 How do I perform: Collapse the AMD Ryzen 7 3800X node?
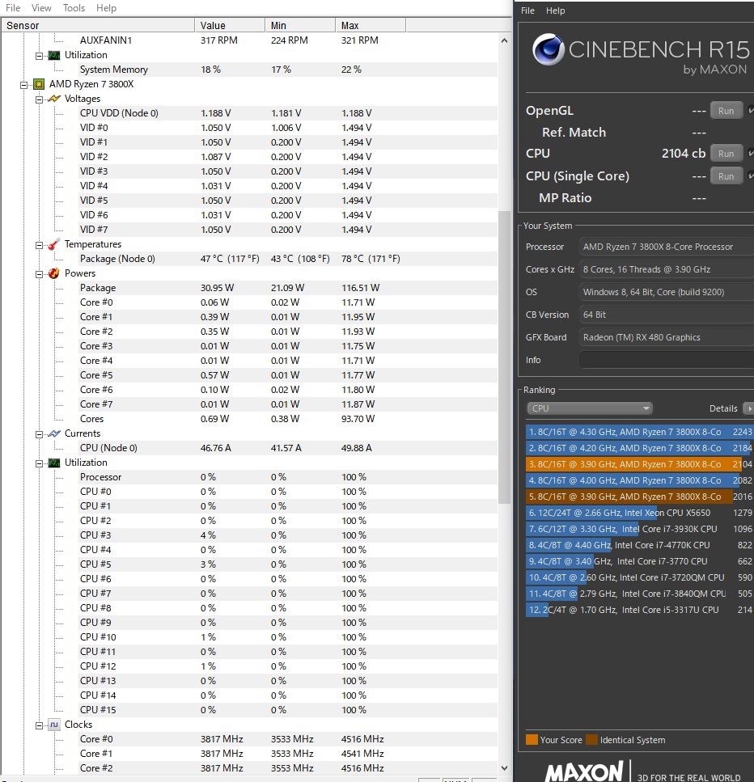click(23, 85)
